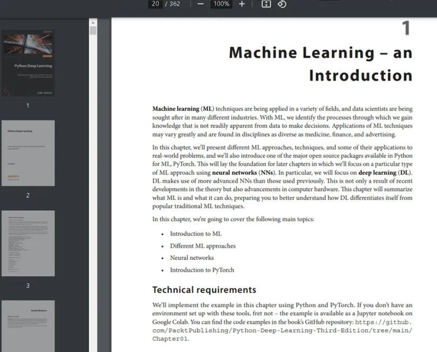The width and height of the screenshot is (437, 352).
Task: Click the 'Introduction to PyTorch' bullet
Action: click(202, 270)
